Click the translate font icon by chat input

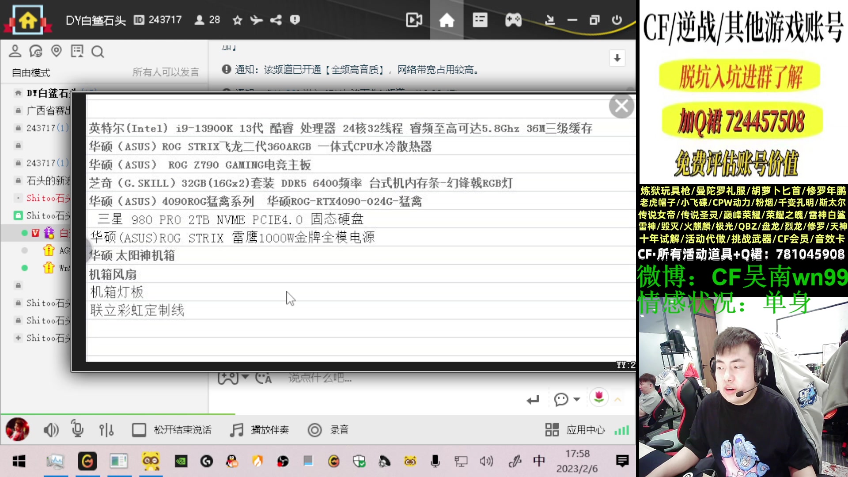pyautogui.click(x=263, y=378)
